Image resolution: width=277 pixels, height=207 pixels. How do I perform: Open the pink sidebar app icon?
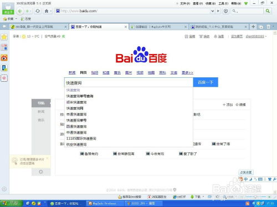4,78
